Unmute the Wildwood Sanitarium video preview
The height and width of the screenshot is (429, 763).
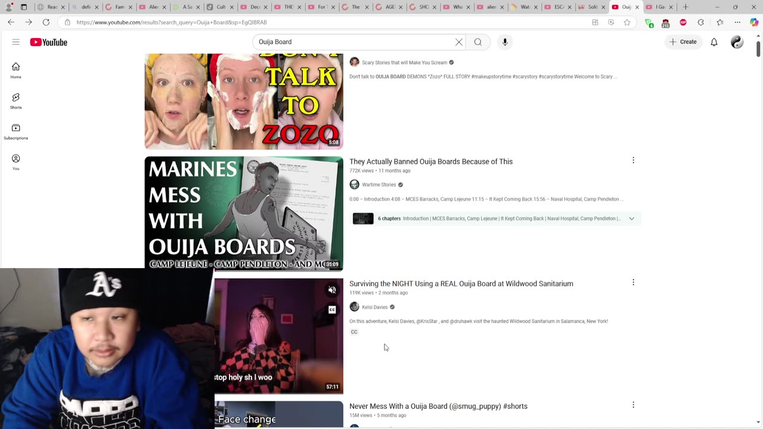(332, 290)
